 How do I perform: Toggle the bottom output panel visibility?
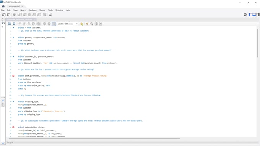[x=254, y=15]
